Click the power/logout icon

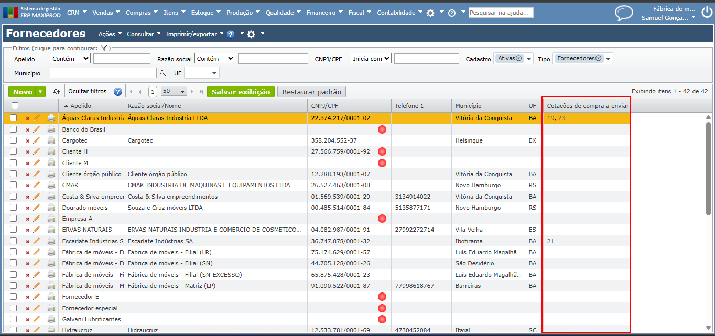tap(706, 13)
